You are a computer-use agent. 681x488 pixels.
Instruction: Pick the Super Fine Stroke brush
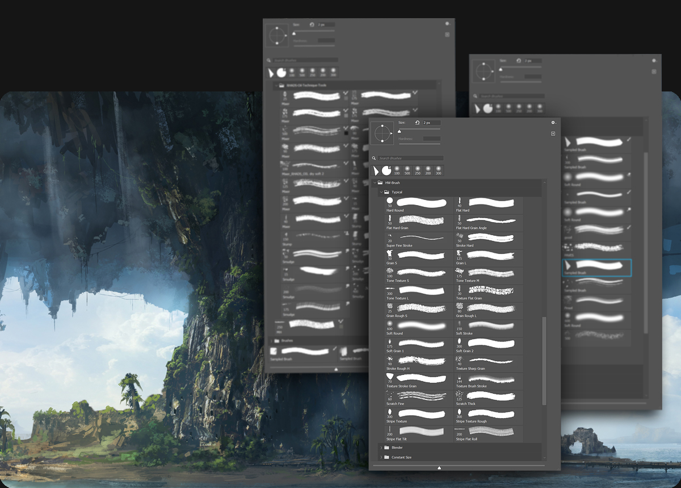419,240
